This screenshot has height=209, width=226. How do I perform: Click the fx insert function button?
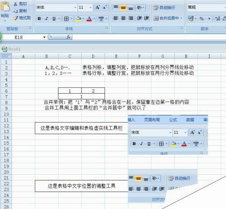(x=69, y=37)
